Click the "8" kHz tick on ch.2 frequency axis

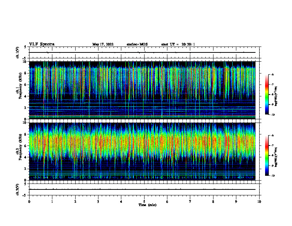[x=25, y=134]
